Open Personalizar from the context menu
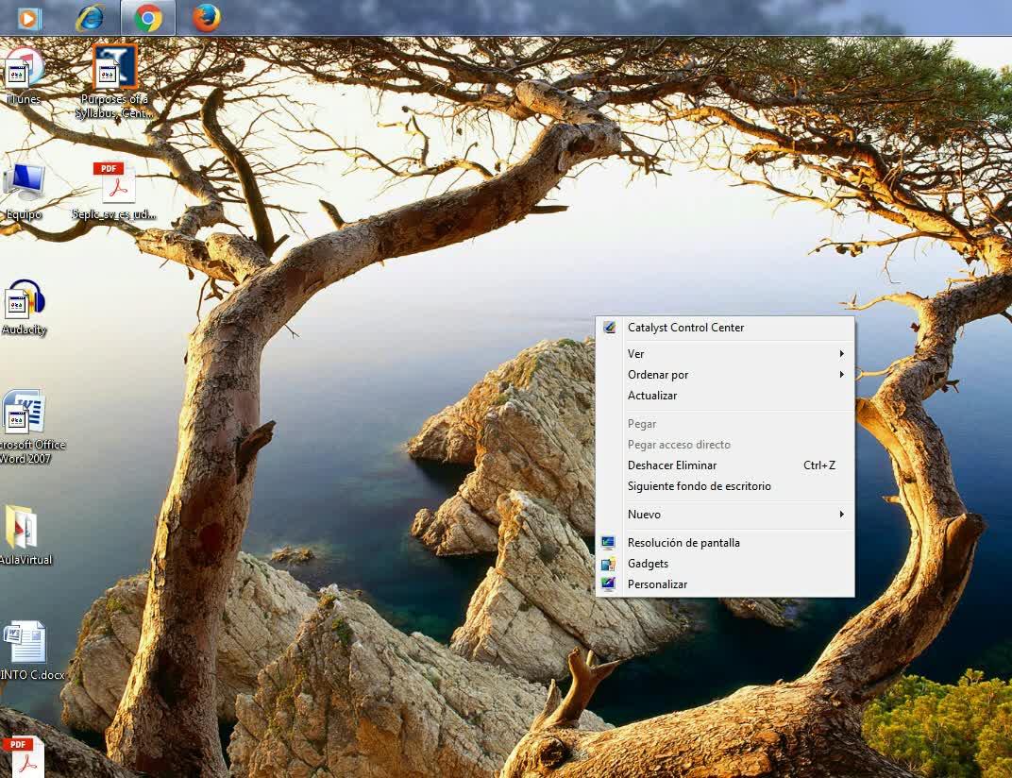The height and width of the screenshot is (778, 1012). [657, 584]
